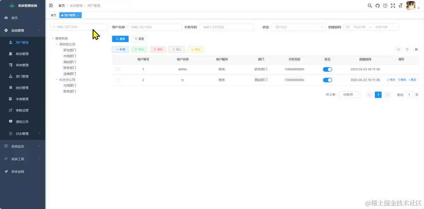424x209 pixels.
Task: Open 角色管理 in sidebar
Action: pyautogui.click(x=23, y=54)
